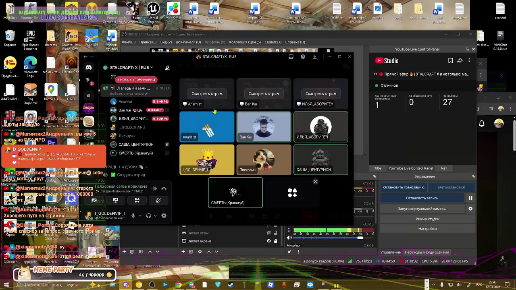516x290 pixels.
Task: Open the activities tile in voice grid
Action: point(292,193)
